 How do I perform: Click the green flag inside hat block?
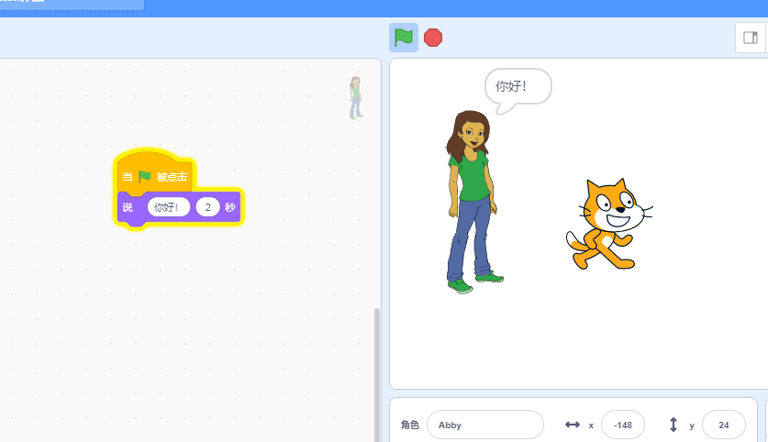point(144,176)
